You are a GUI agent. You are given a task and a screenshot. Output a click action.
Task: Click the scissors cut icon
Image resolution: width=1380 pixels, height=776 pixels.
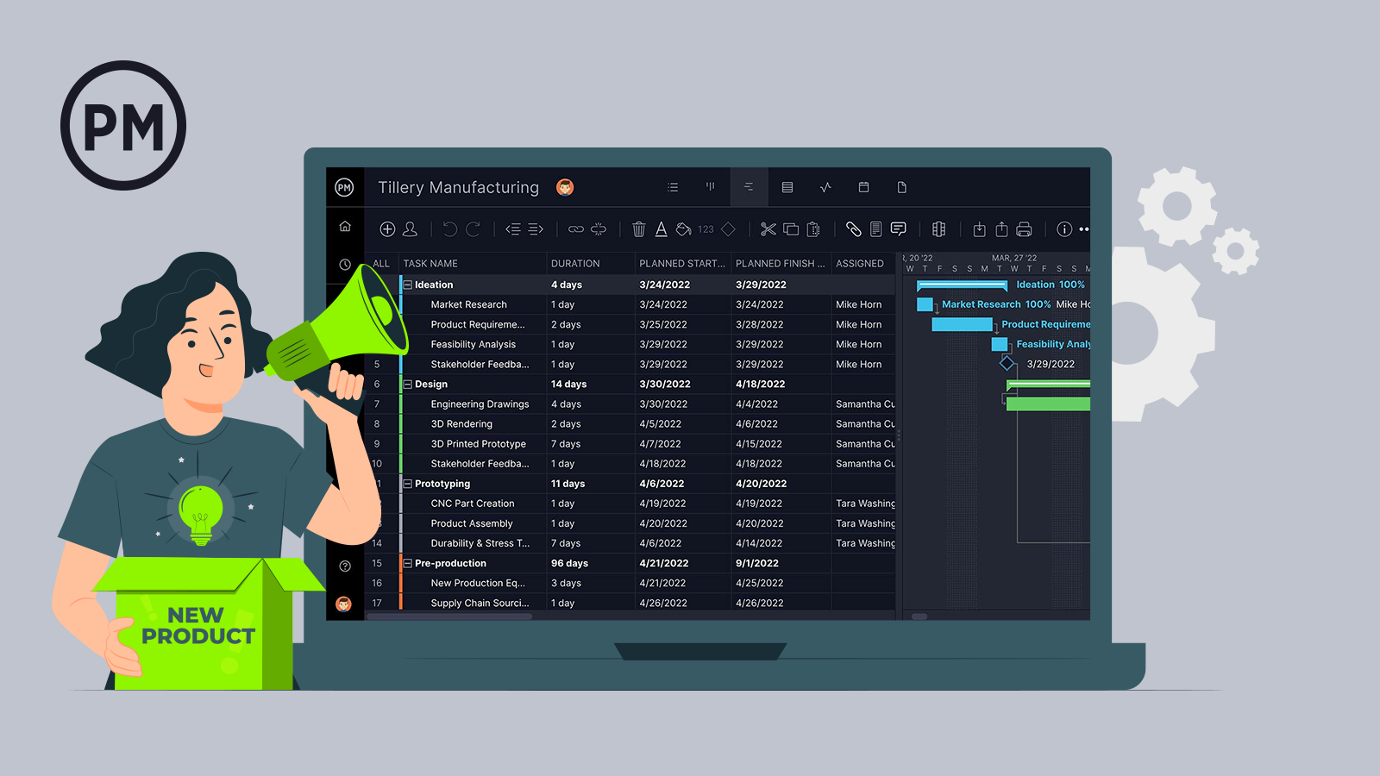(768, 229)
